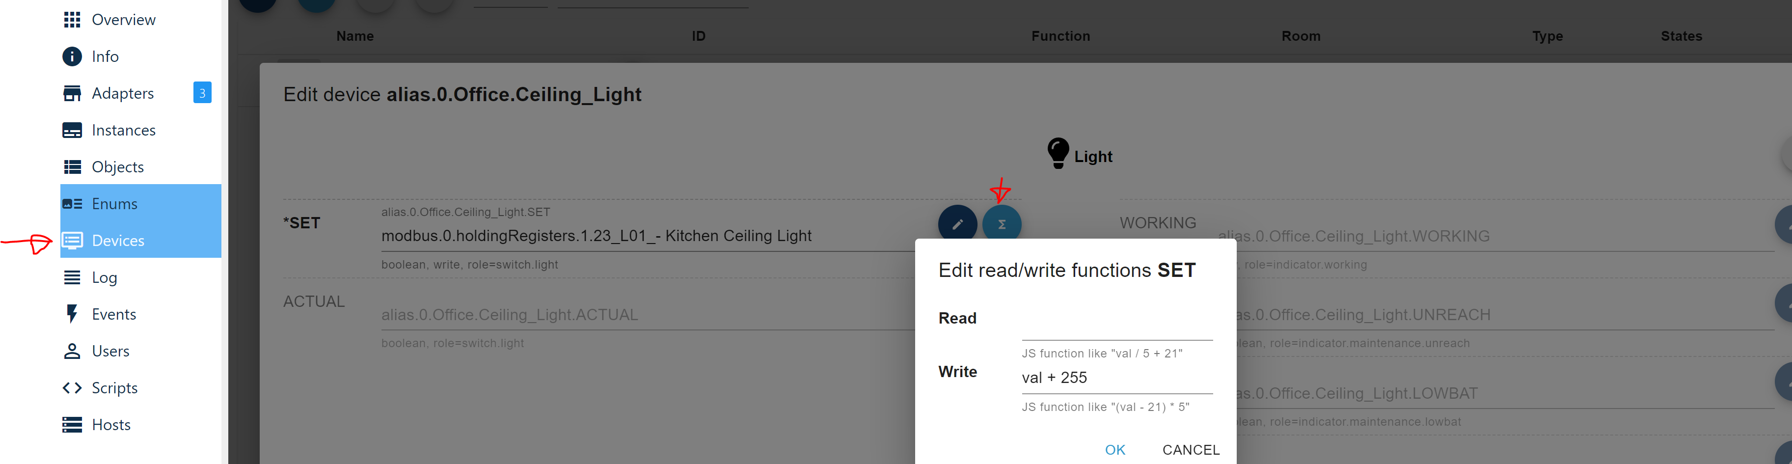Viewport: 1792px width, 464px height.
Task: Click the pencil edit button for SET
Action: point(957,224)
